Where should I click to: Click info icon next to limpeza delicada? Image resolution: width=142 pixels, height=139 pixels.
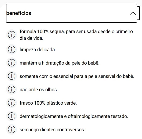(x=12, y=49)
